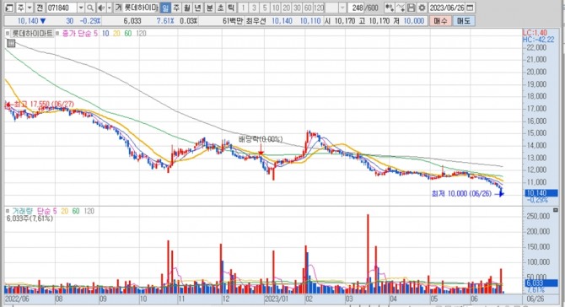Click the window layout icon at far left
This screenshot has width=565, height=307.
coord(10,8)
